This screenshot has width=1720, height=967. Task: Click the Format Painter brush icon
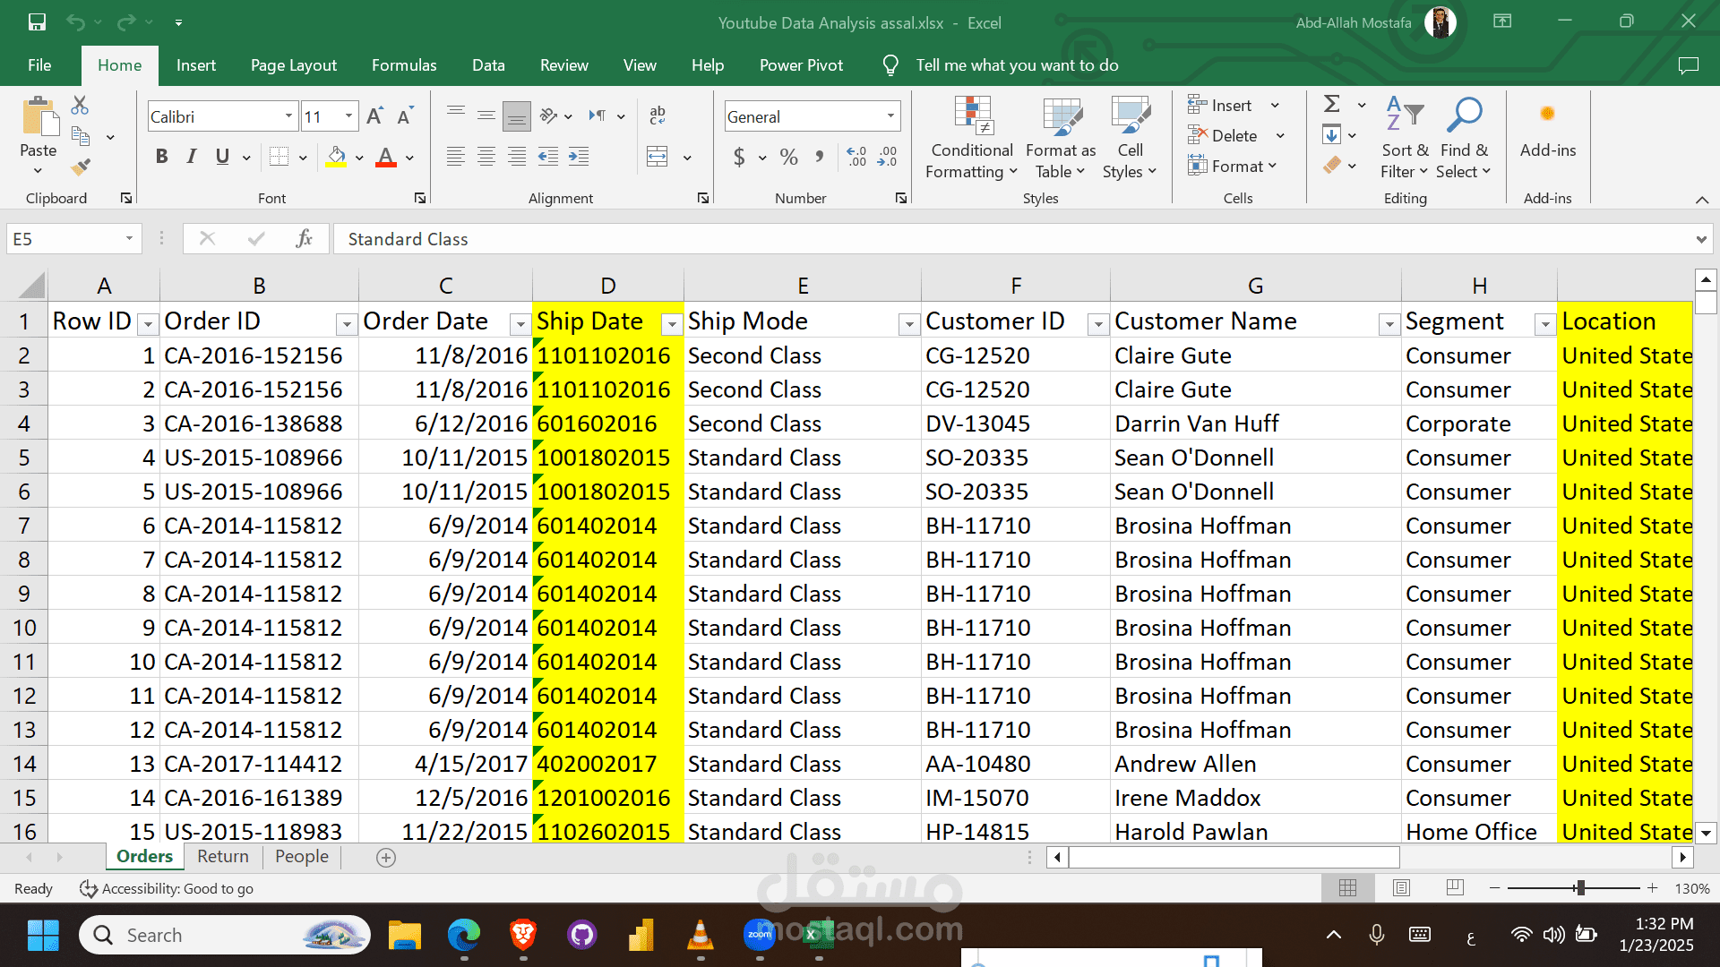81,167
